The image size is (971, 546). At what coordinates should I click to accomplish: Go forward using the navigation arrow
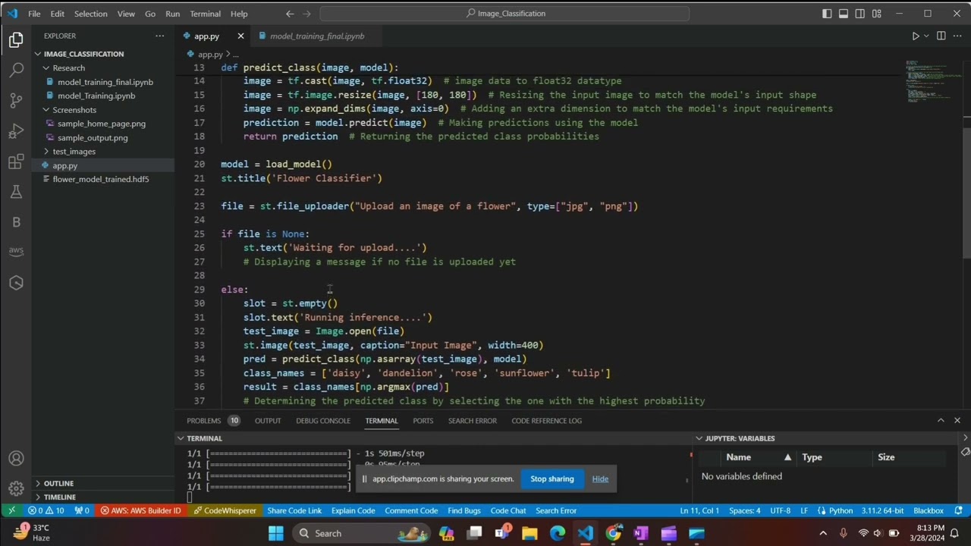pyautogui.click(x=307, y=14)
